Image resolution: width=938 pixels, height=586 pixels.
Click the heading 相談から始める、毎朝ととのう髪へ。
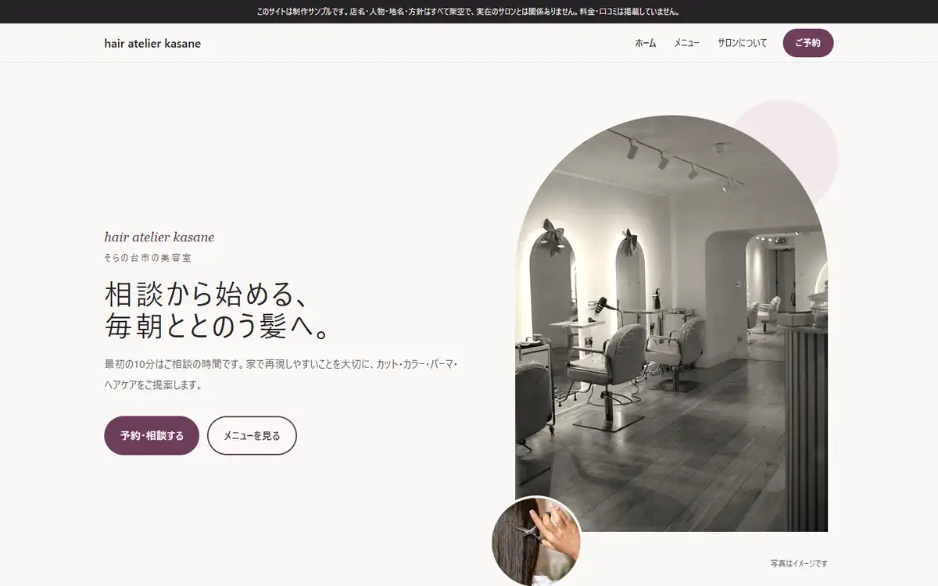pos(217,311)
